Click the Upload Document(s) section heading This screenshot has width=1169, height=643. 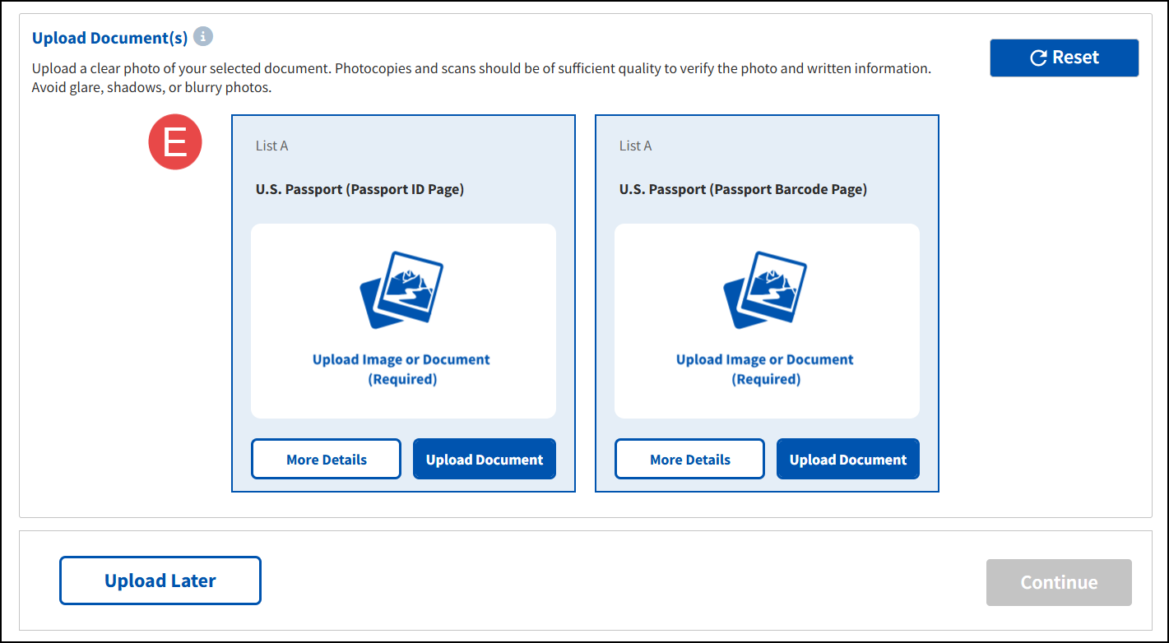[x=109, y=38]
